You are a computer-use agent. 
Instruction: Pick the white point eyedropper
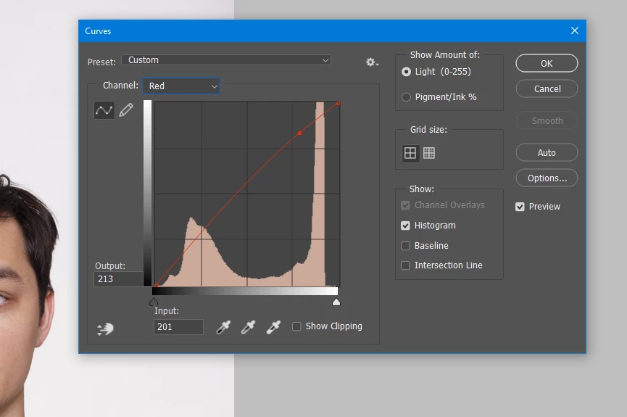coord(273,327)
